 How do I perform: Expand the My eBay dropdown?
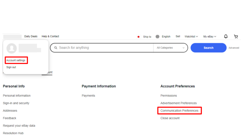pyautogui.click(x=209, y=37)
